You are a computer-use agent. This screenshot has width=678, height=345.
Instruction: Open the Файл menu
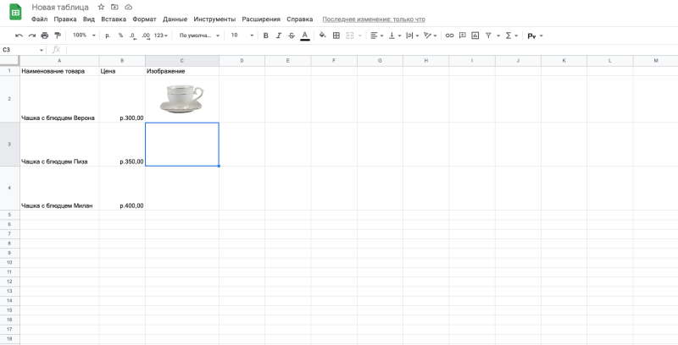coord(39,19)
